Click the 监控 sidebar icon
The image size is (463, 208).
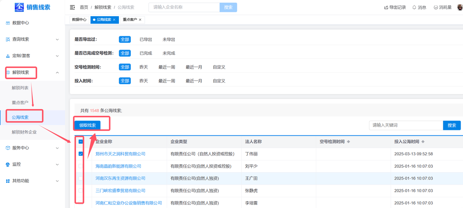[8, 164]
